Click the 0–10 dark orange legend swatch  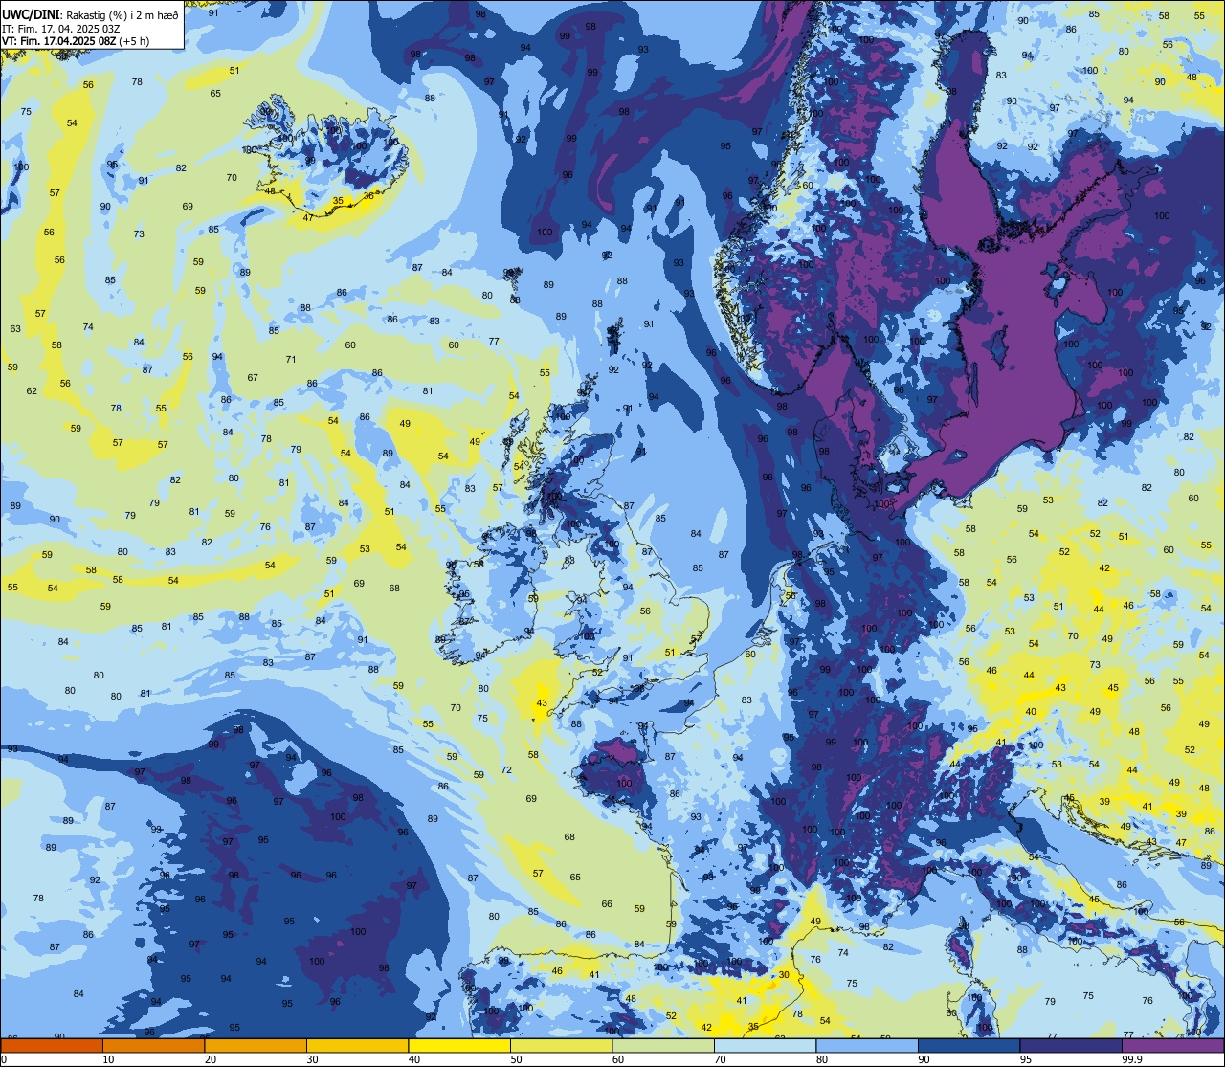tap(51, 1045)
